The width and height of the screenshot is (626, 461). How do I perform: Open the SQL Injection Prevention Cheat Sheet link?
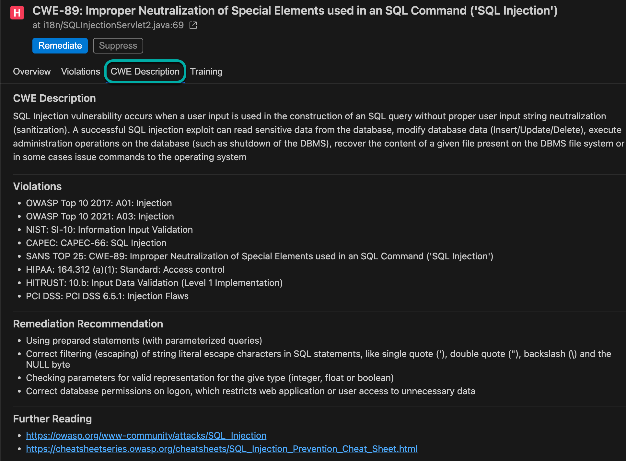(x=222, y=449)
